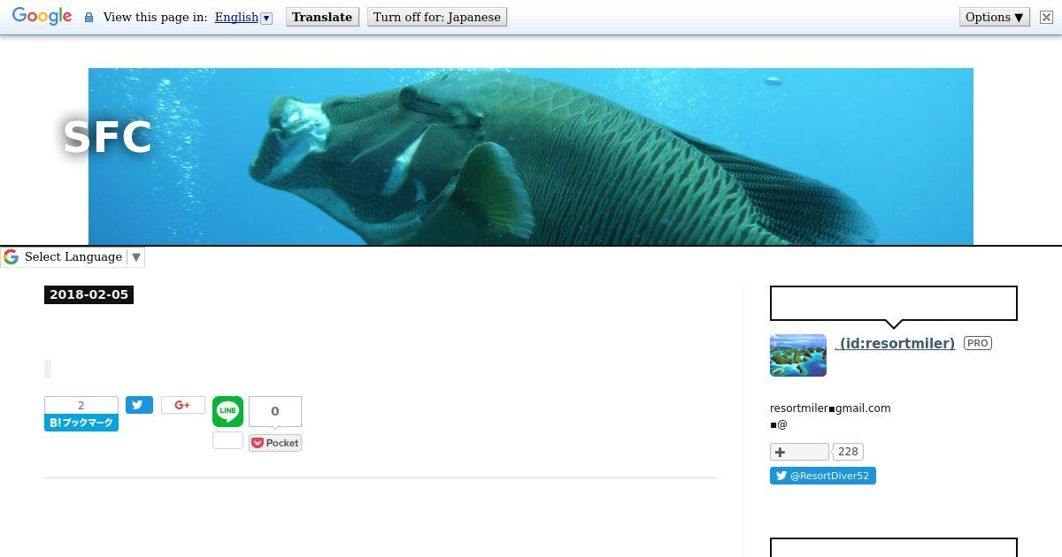1062x557 pixels.
Task: Open the English language dropdown
Action: click(x=243, y=17)
